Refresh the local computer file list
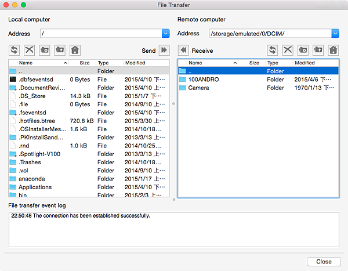The height and width of the screenshot is (271, 348). coord(14,50)
